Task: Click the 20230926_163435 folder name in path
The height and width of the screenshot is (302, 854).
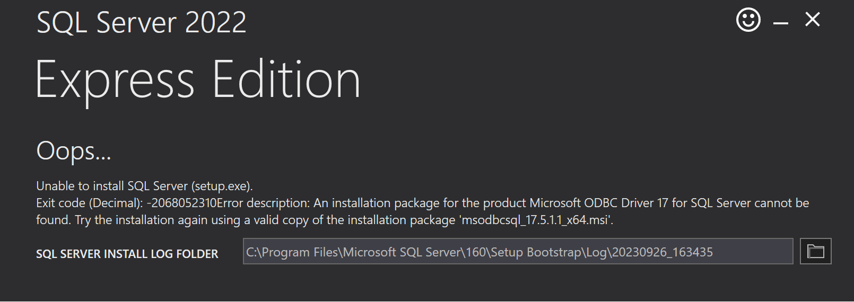Action: (662, 252)
